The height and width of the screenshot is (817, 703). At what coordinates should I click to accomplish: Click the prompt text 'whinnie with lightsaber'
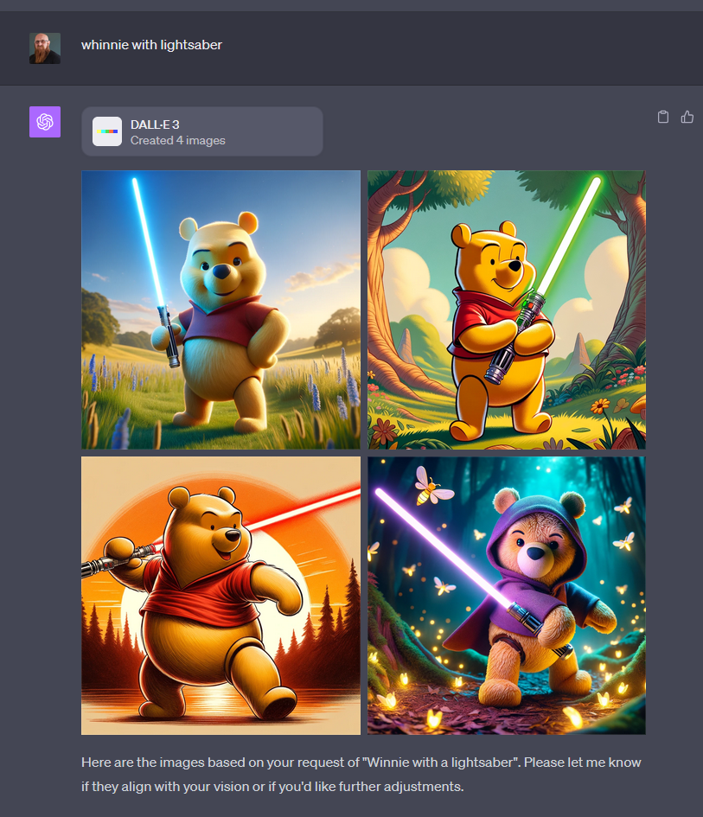[x=151, y=45]
